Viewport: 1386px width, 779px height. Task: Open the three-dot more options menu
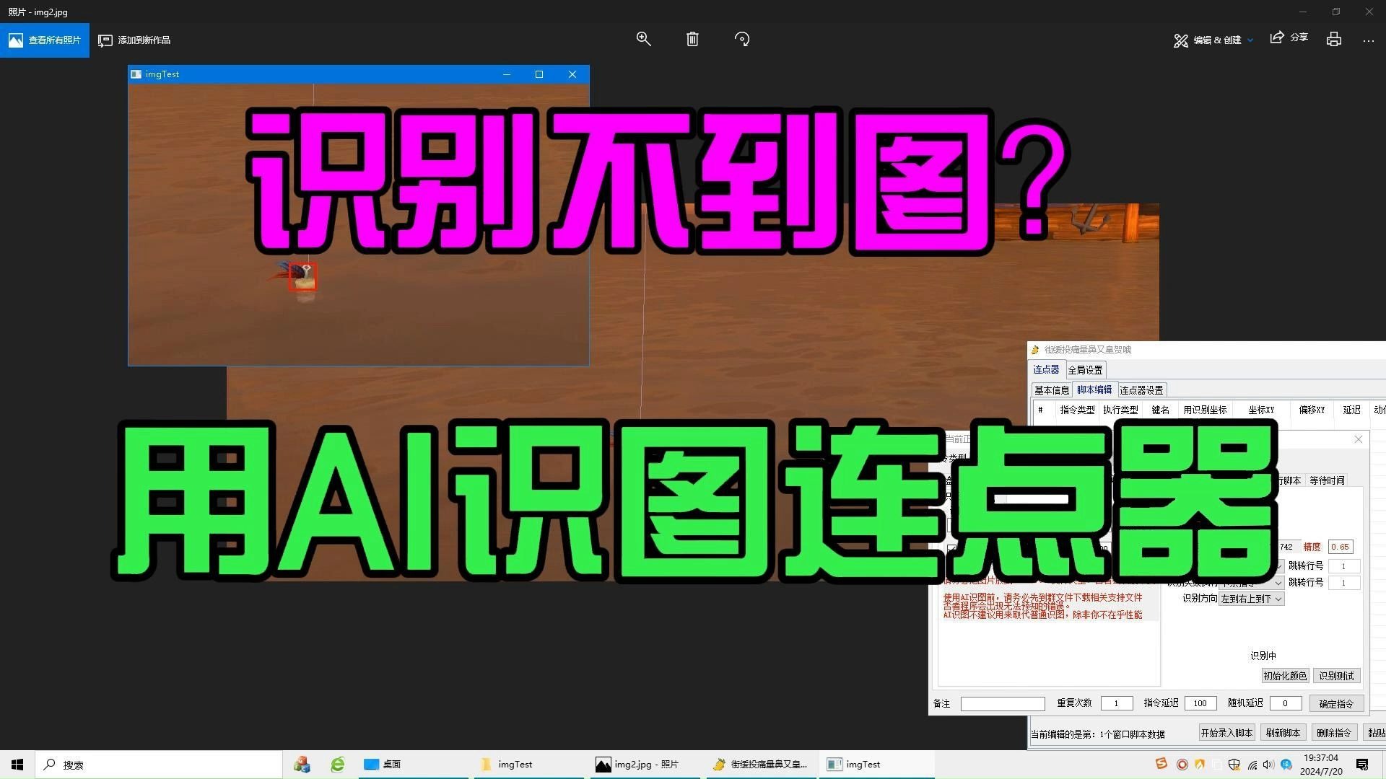pos(1368,40)
